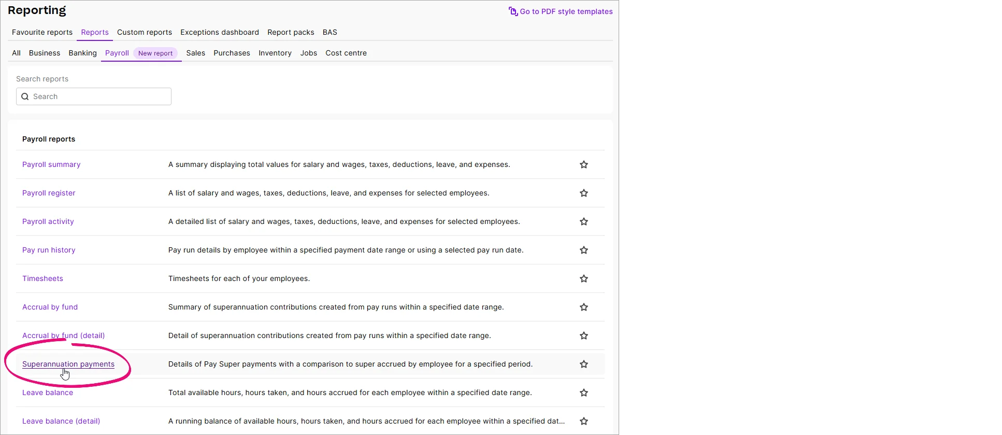The width and height of the screenshot is (1002, 435).
Task: Open the Payroll summary report link
Action: [51, 164]
